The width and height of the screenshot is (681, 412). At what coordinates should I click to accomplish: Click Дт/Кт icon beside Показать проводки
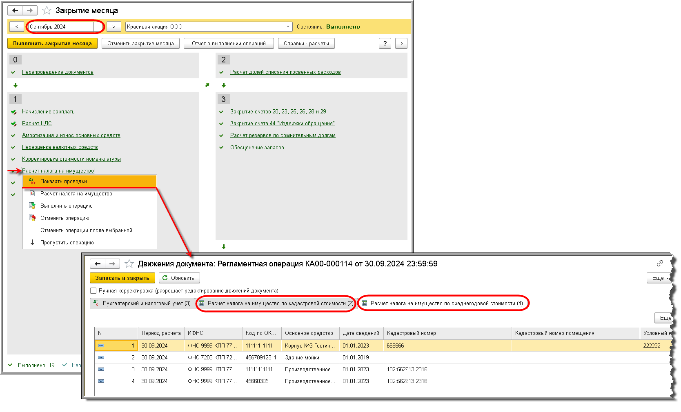[x=32, y=182]
